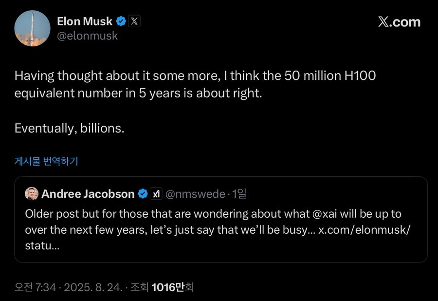Viewport: 438px width, 301px height.
Task: Click the X affiliate badge beside Elon Musk
Action: point(135,21)
